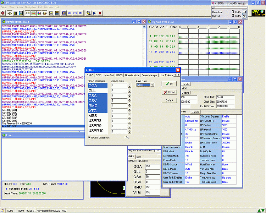Open the Power Manager tab

(x=150, y=75)
